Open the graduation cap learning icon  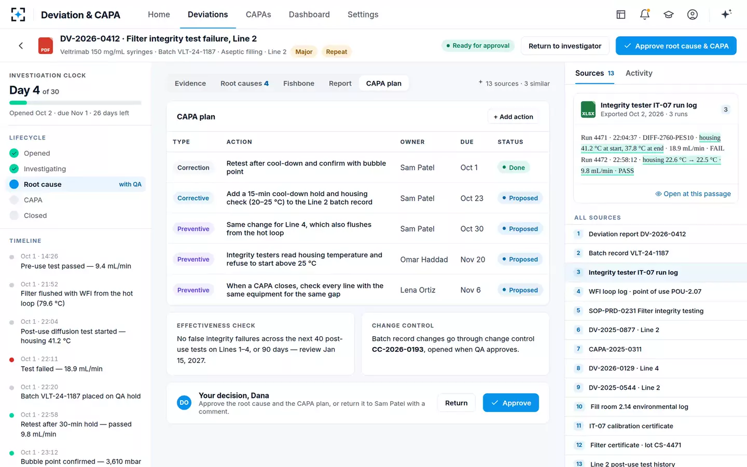point(669,15)
